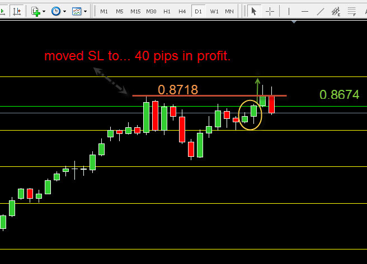The width and height of the screenshot is (367, 264).
Task: Click the chart shift triangle marker
Action: pyautogui.click(x=294, y=22)
